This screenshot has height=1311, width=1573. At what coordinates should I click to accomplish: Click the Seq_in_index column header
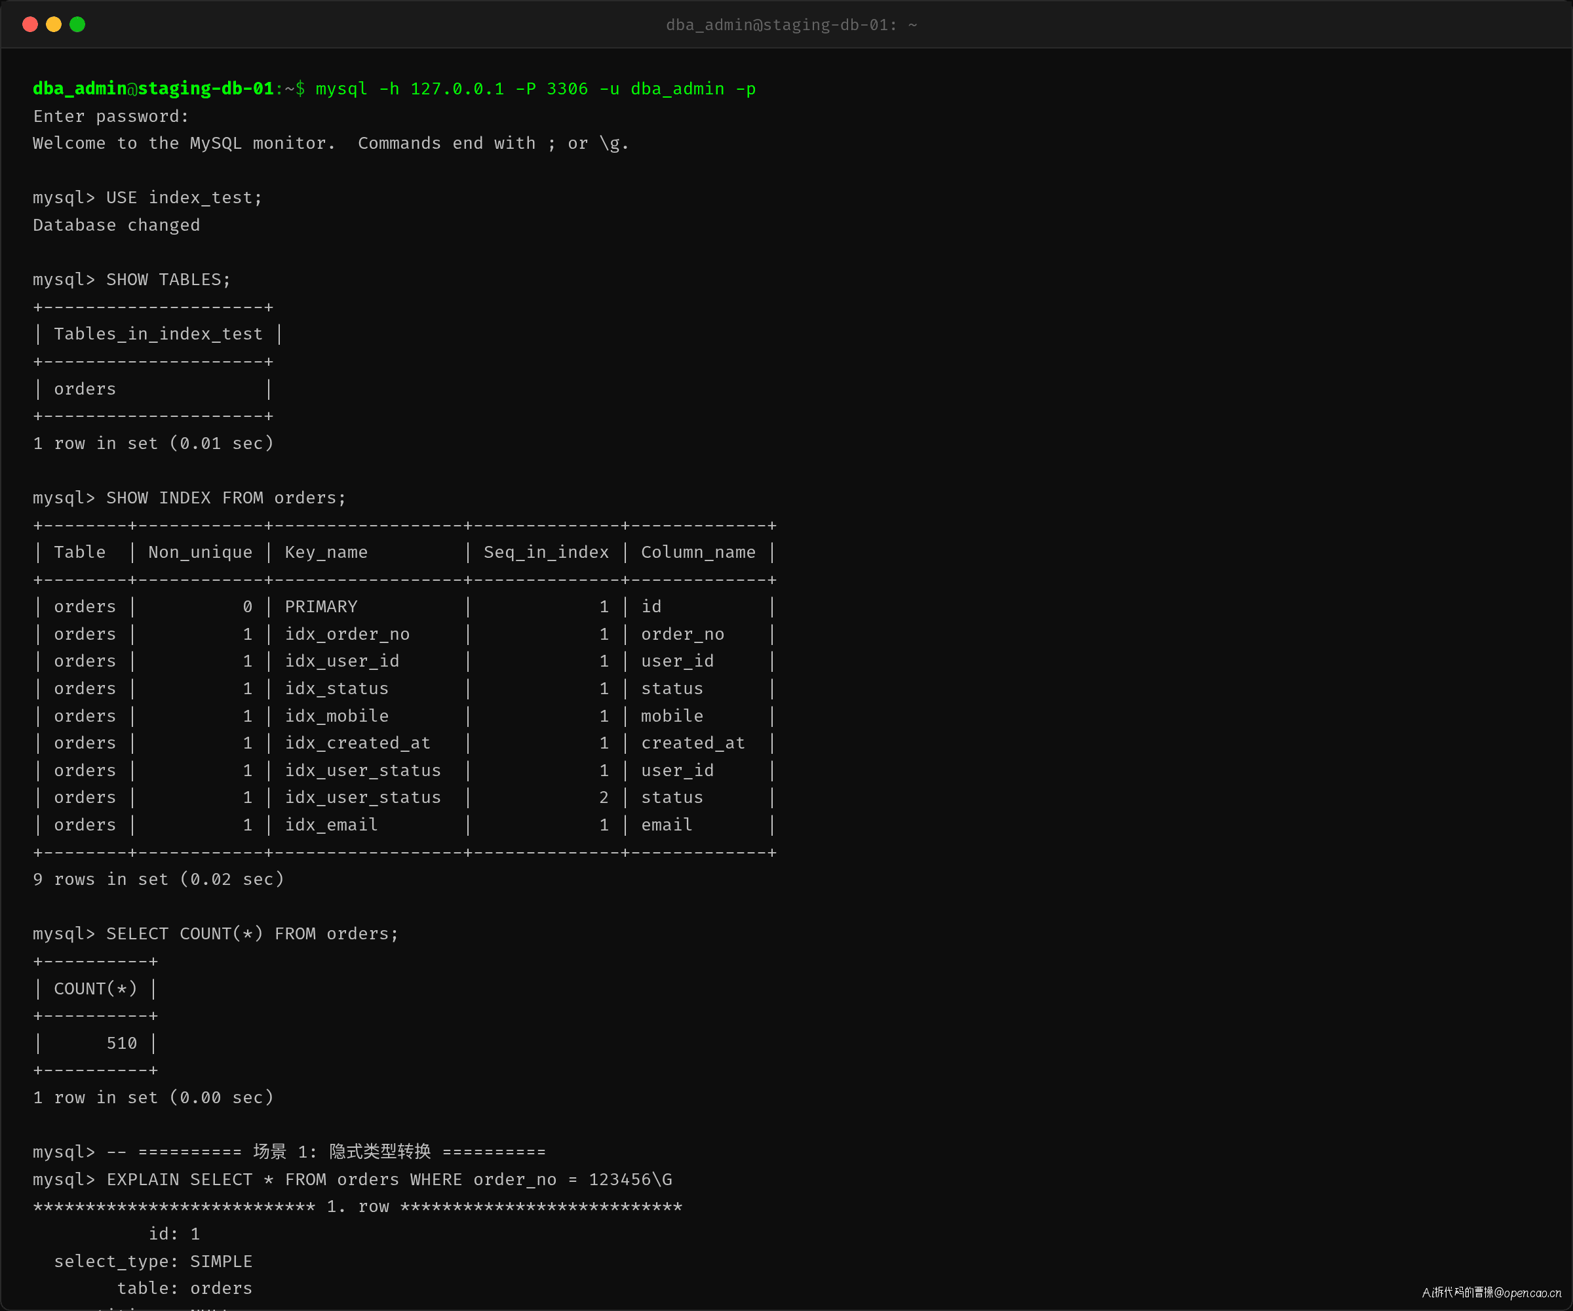pyautogui.click(x=546, y=552)
